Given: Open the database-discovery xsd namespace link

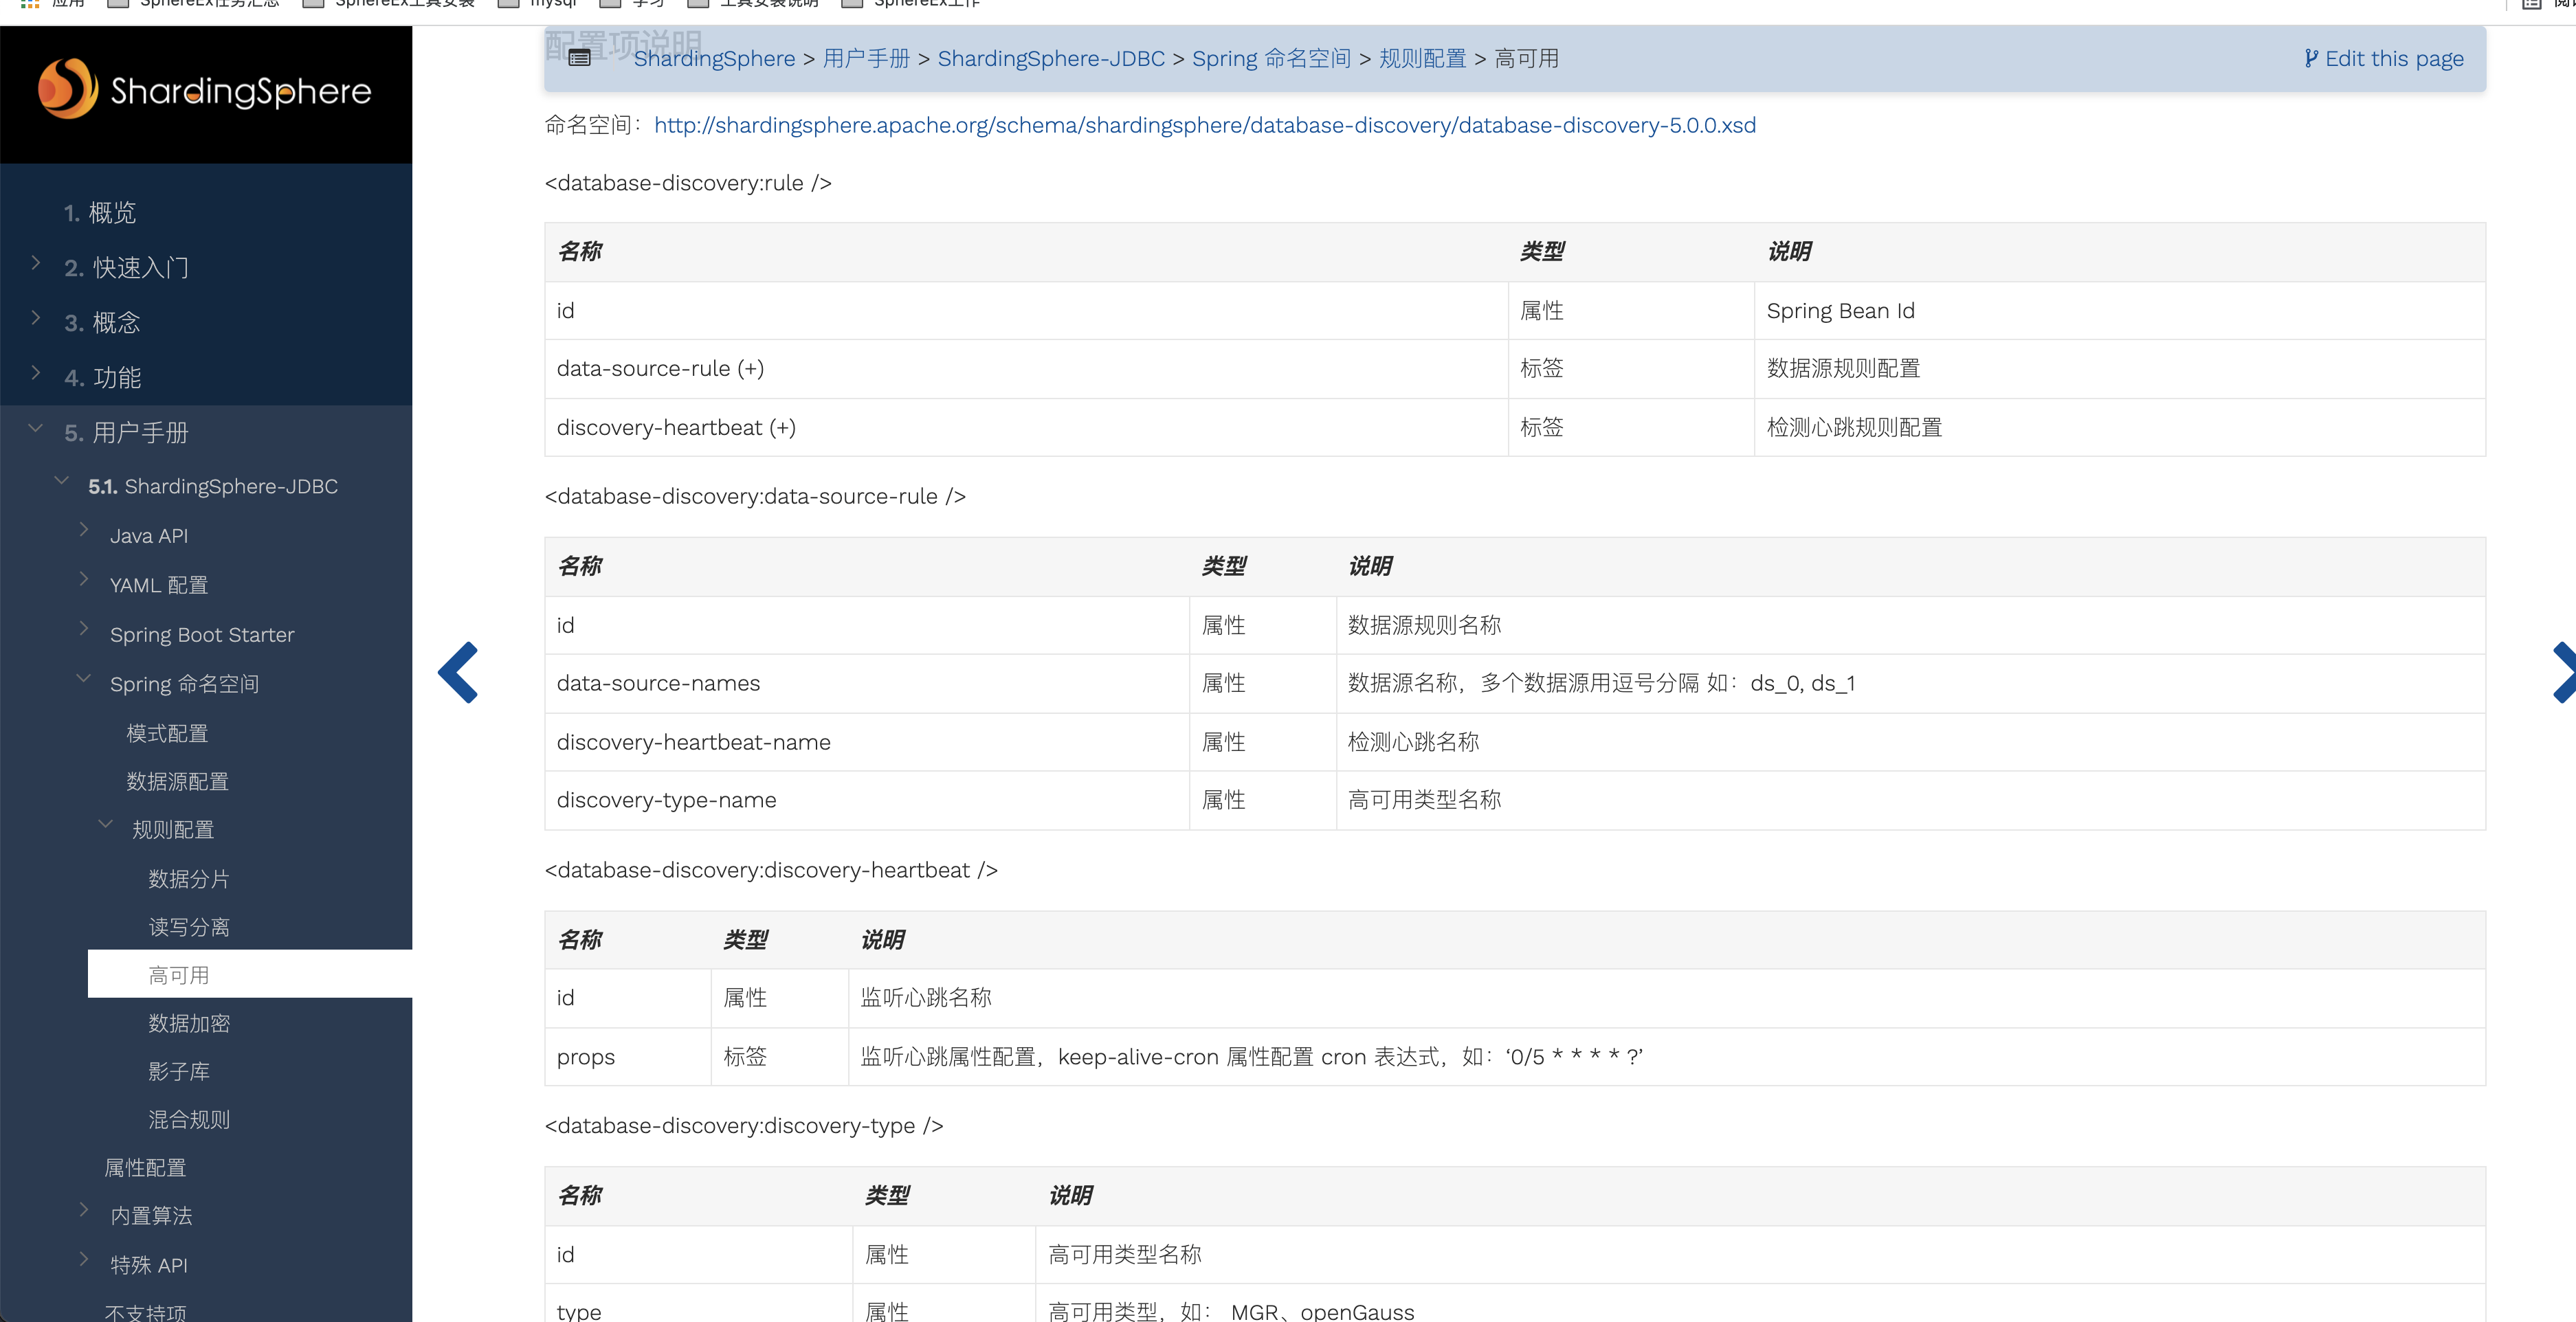Looking at the screenshot, I should (1204, 125).
